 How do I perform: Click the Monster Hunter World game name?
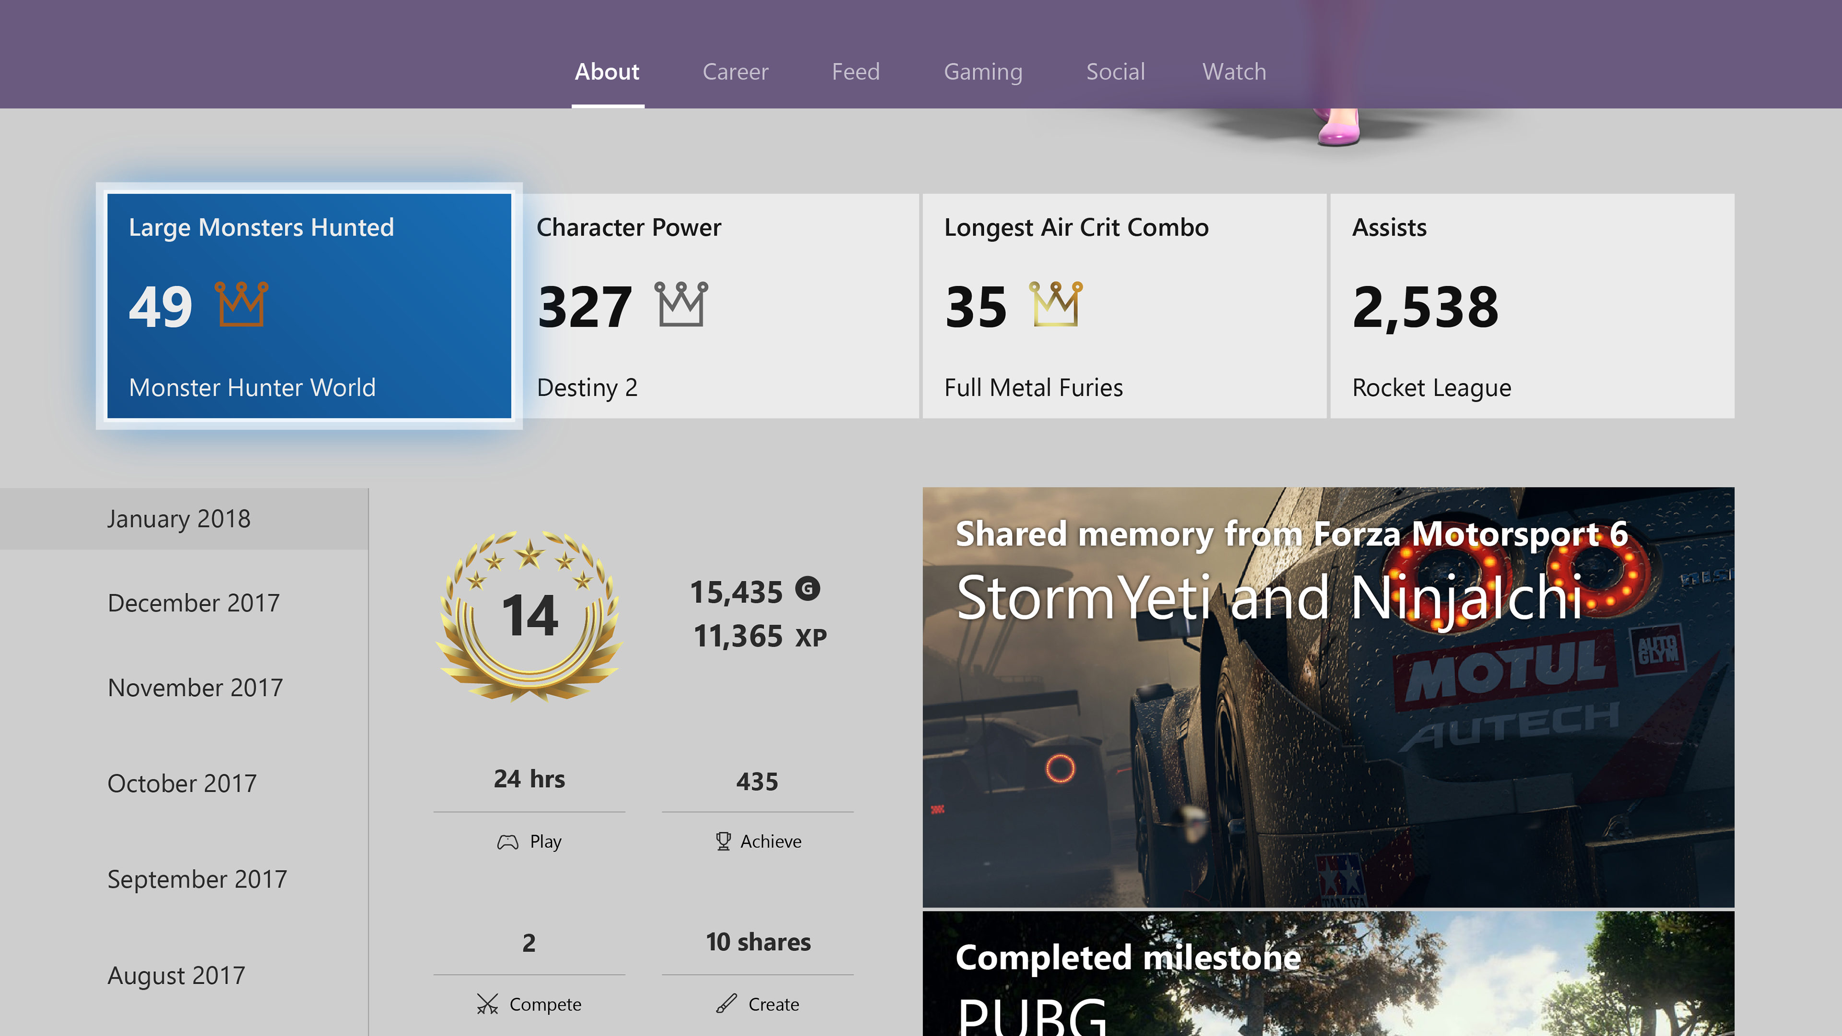[x=252, y=388]
